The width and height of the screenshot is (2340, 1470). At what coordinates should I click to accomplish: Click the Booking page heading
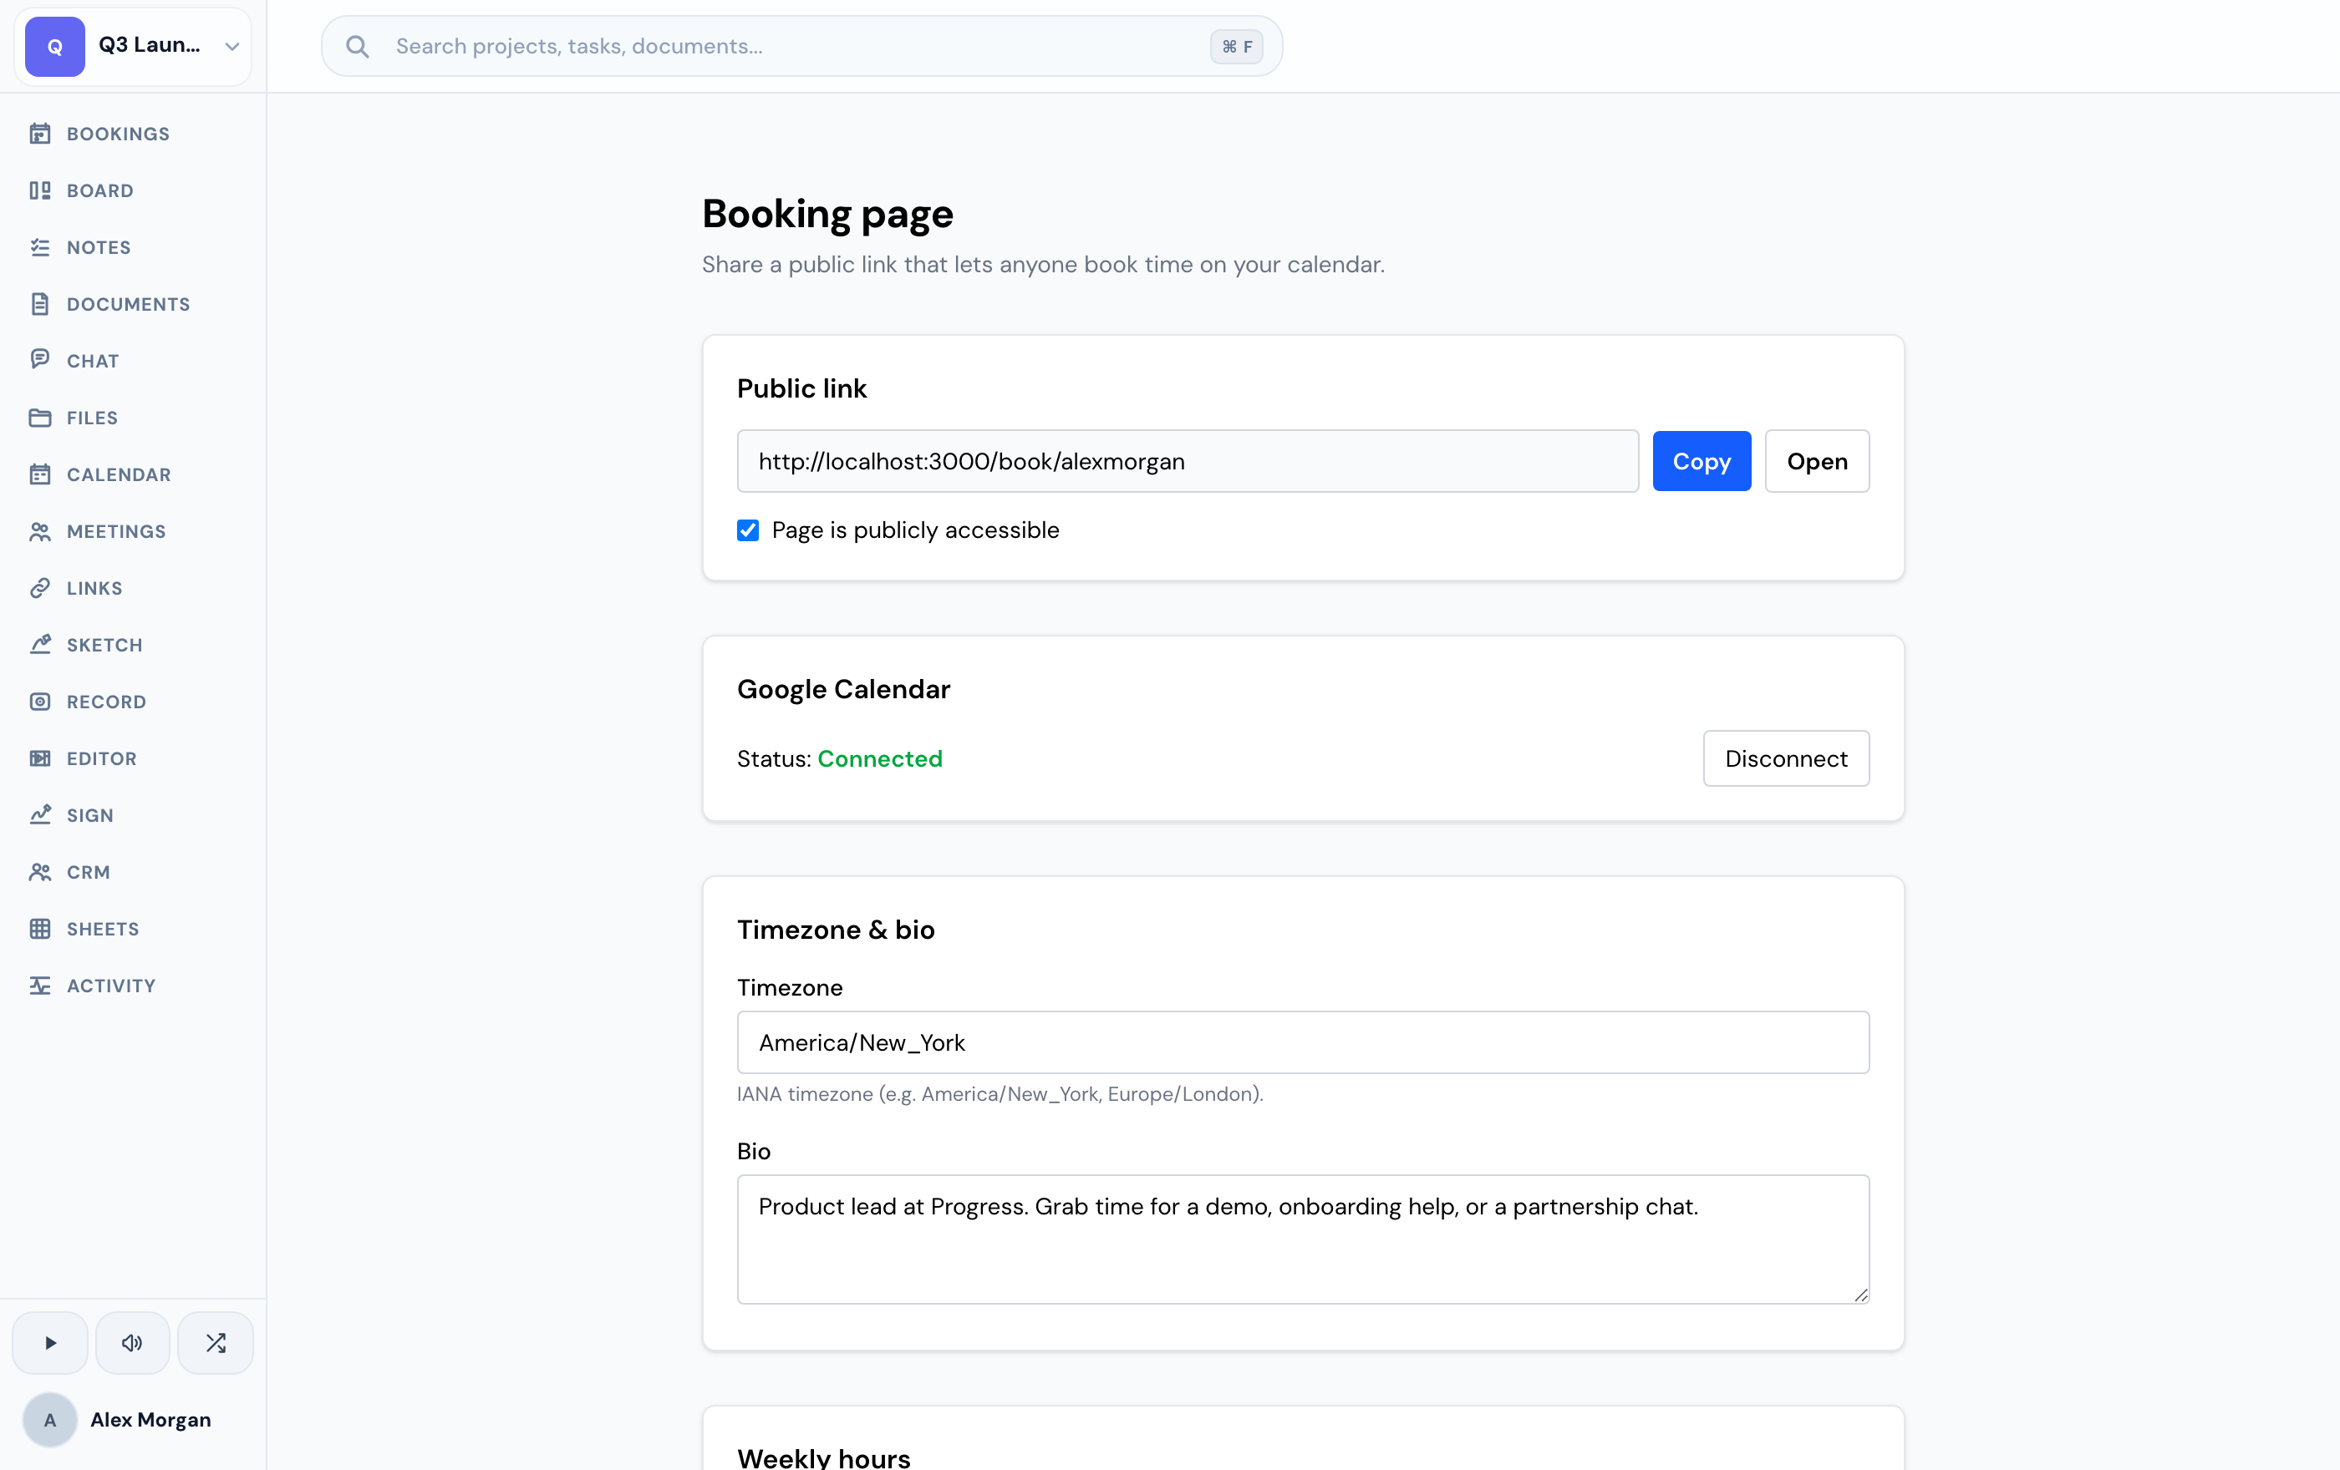point(827,214)
